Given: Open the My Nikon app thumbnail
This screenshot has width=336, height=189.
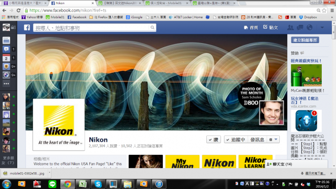Looking at the screenshot, I should (x=182, y=161).
